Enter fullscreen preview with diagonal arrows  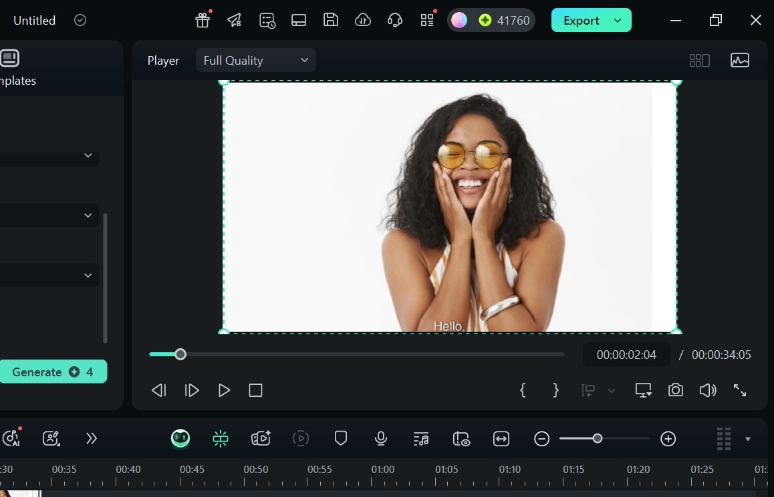tap(739, 390)
